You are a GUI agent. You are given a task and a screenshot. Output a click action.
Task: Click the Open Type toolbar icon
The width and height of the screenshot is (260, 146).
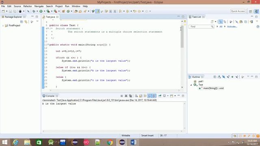pyautogui.click(x=76, y=11)
